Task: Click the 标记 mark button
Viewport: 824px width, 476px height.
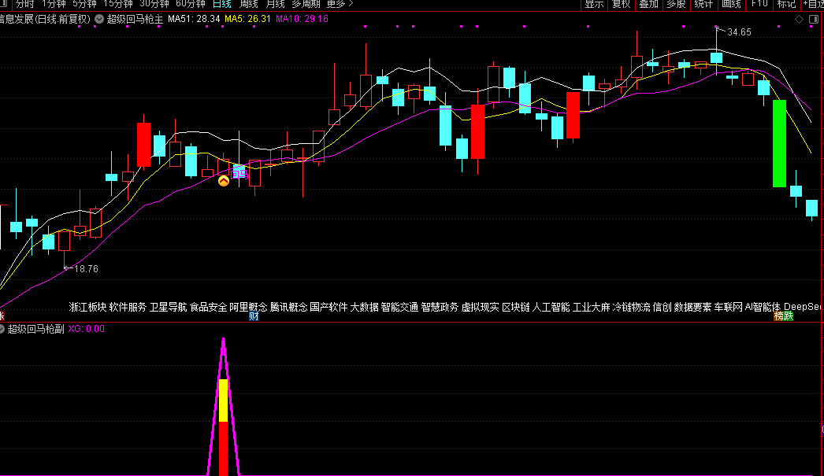Action: click(x=786, y=4)
